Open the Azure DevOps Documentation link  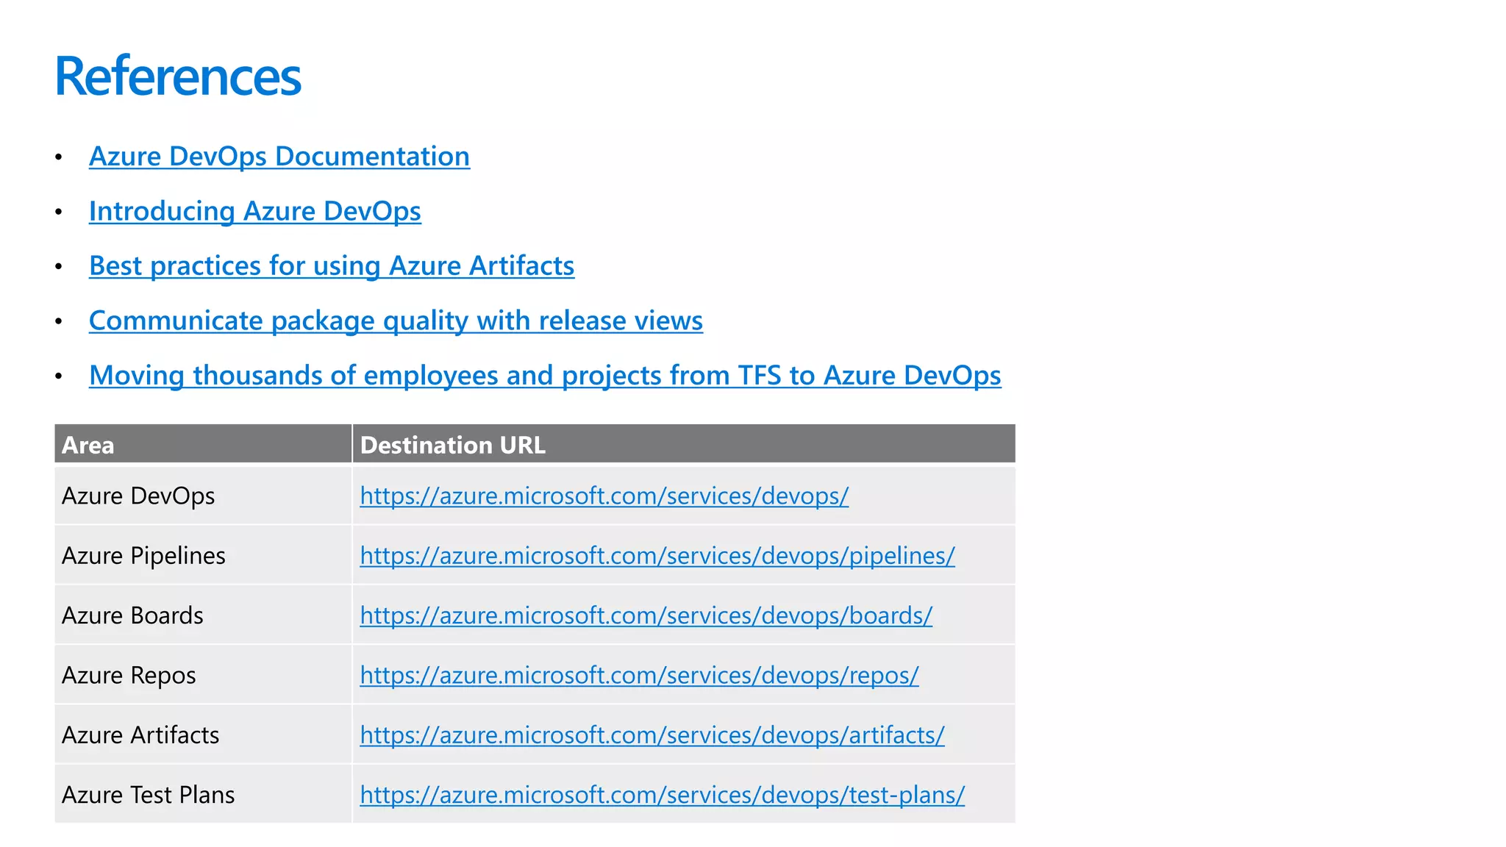(x=279, y=157)
